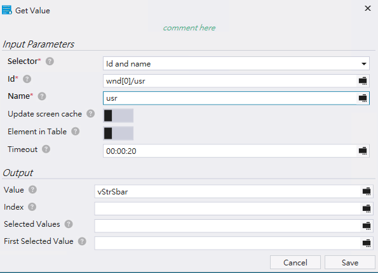
Task: Open variable picker for Name field
Action: tap(363, 98)
